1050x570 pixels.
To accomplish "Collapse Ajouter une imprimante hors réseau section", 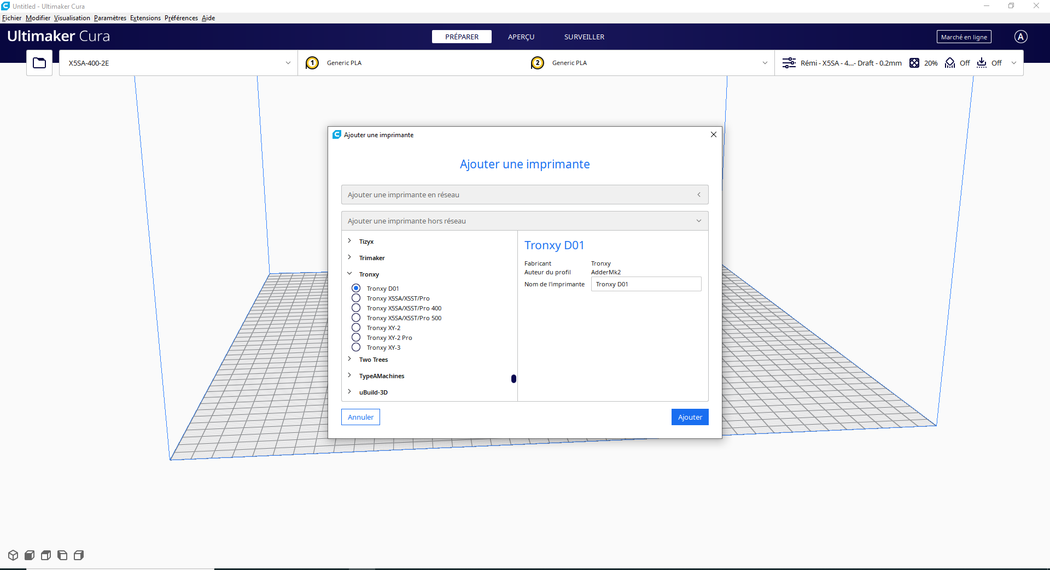I will tap(524, 221).
